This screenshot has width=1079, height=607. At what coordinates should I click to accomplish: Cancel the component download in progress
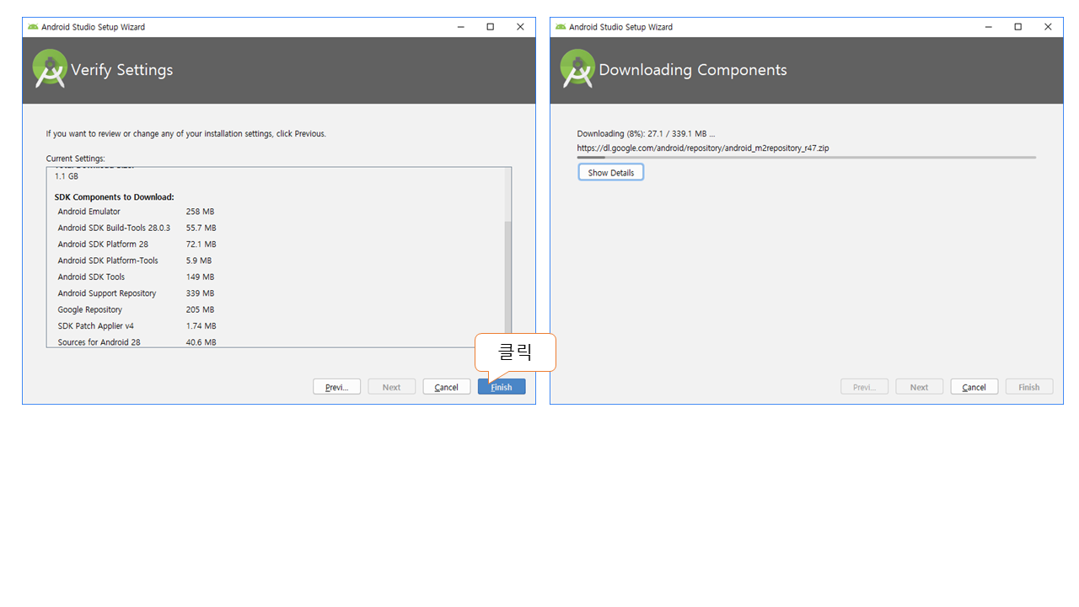974,387
